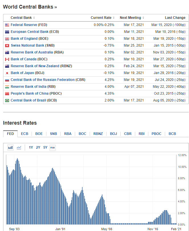The width and height of the screenshot is (189, 231).
Task: Open the Federal Reserve link
Action: pos(24,25)
